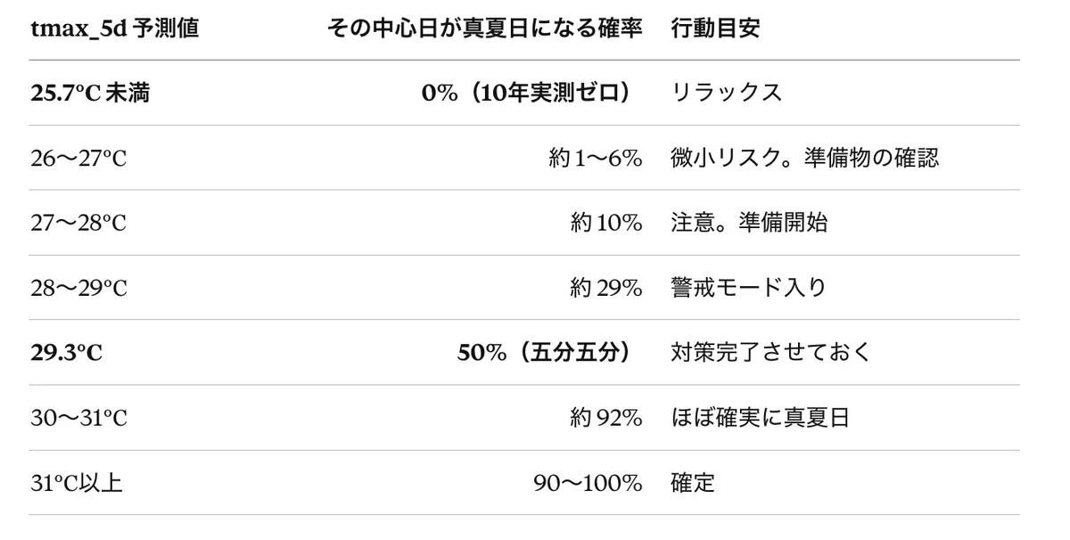1070x540 pixels.
Task: Select the 約 92% probability cell
Action: (606, 418)
